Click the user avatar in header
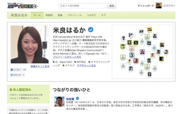Viewport: 185px width, 114px height. [158, 6]
